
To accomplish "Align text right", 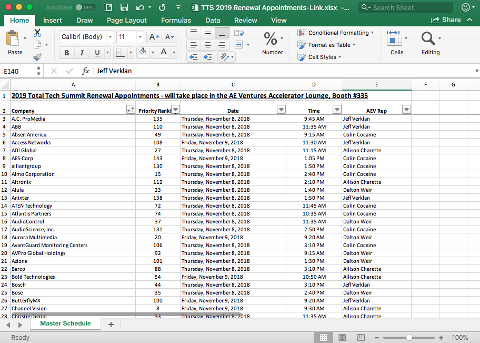I will click(x=222, y=45).
